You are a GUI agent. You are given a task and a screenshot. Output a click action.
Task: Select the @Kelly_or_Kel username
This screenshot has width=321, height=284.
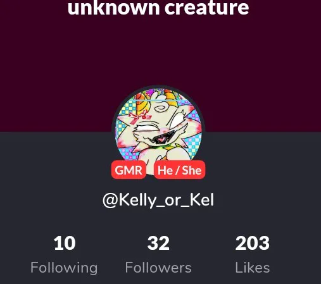158,201
